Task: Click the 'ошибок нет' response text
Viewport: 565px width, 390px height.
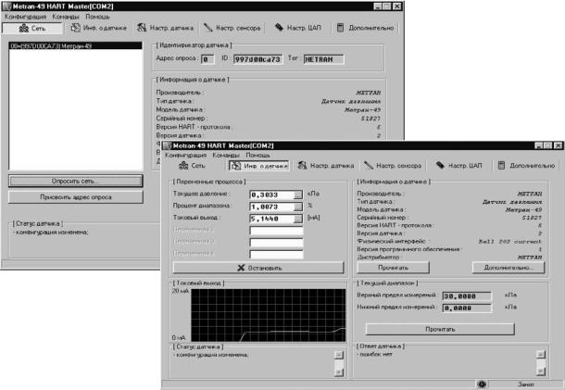Action: 375,354
